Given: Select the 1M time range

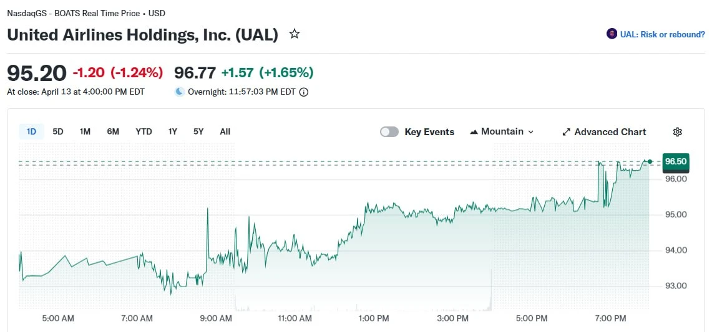Looking at the screenshot, I should [85, 132].
